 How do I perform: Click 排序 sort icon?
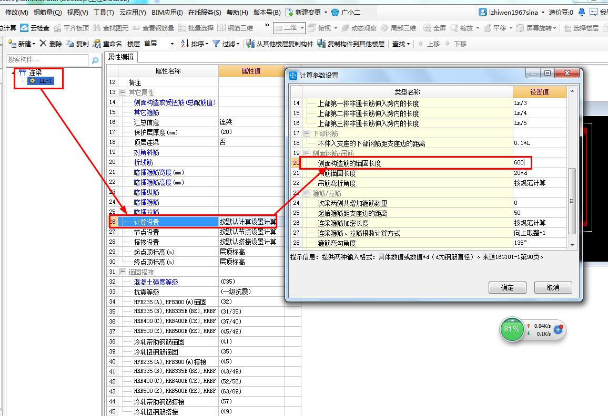185,44
